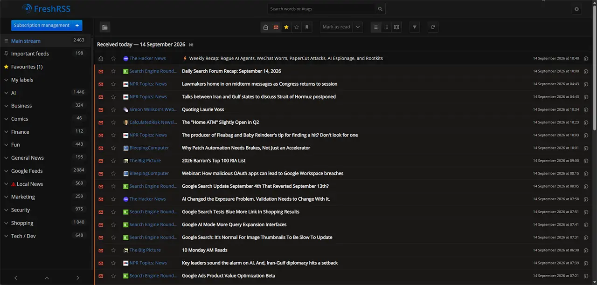Open the Shopping category
597x285 pixels.
(22, 223)
